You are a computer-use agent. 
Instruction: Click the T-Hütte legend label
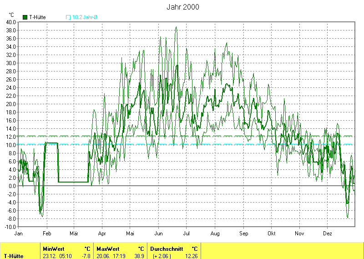point(37,17)
